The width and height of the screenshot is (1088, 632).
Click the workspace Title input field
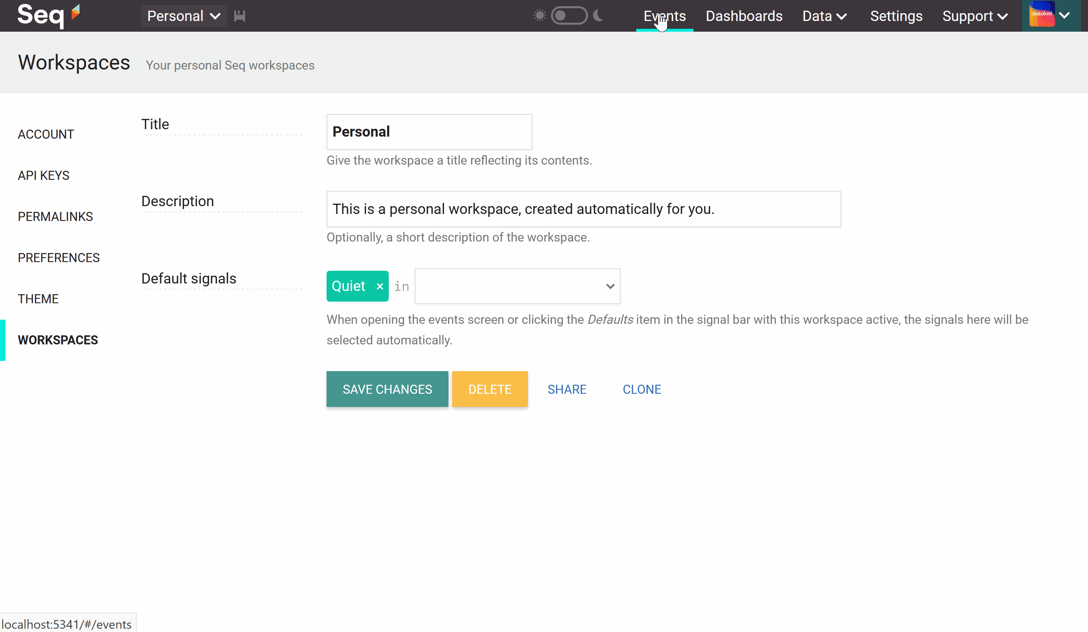point(429,132)
